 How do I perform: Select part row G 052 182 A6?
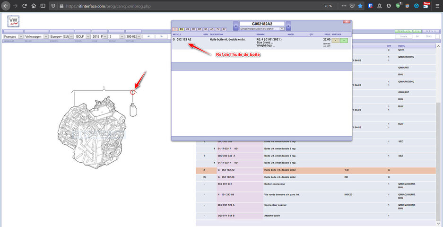click(315, 177)
